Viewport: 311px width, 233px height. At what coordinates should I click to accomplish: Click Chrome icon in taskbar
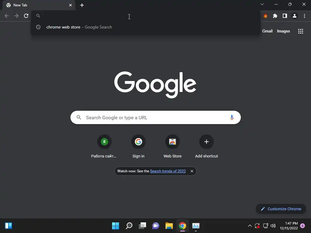(x=183, y=226)
